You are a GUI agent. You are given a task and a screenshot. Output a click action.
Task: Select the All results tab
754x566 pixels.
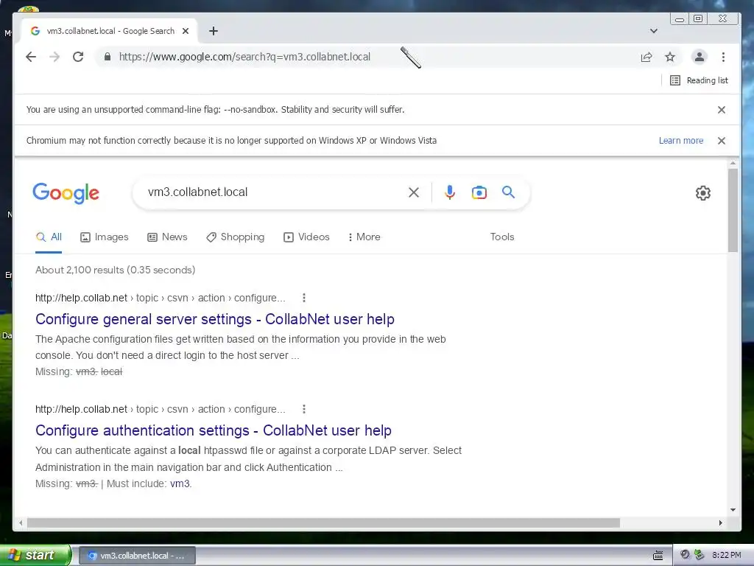point(49,237)
